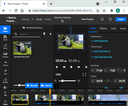The width and height of the screenshot is (128, 106).
Task: Click the New Project title text
Action: (x=87, y=19)
